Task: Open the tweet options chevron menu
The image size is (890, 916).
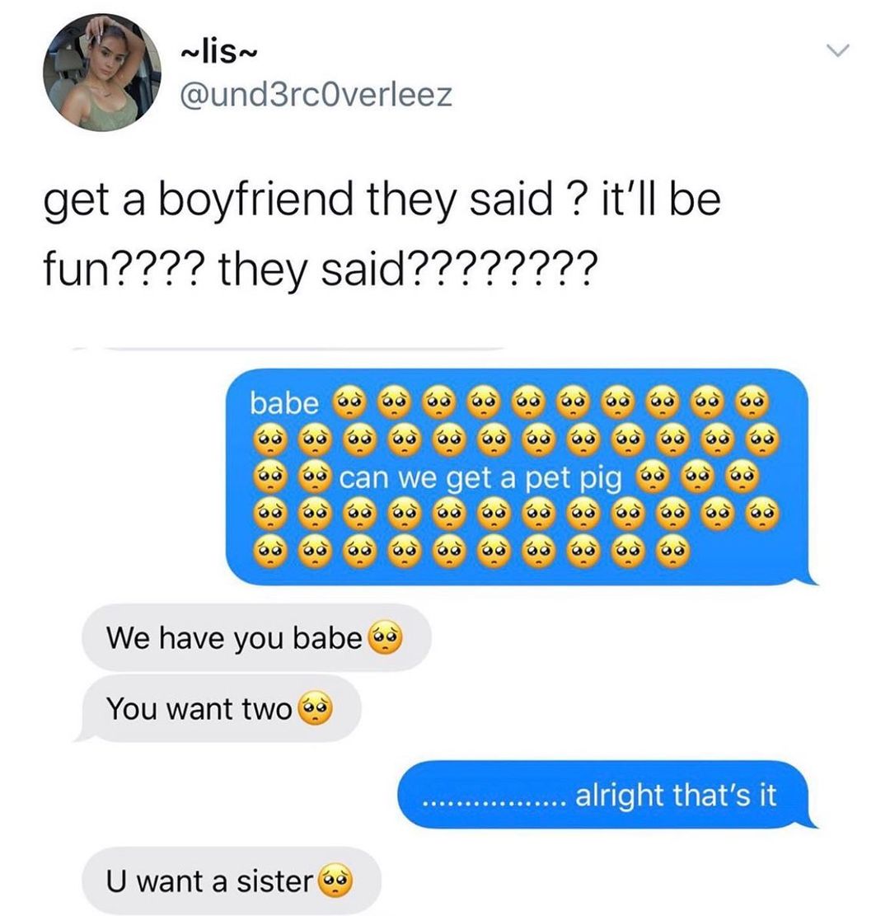Action: pyautogui.click(x=839, y=51)
